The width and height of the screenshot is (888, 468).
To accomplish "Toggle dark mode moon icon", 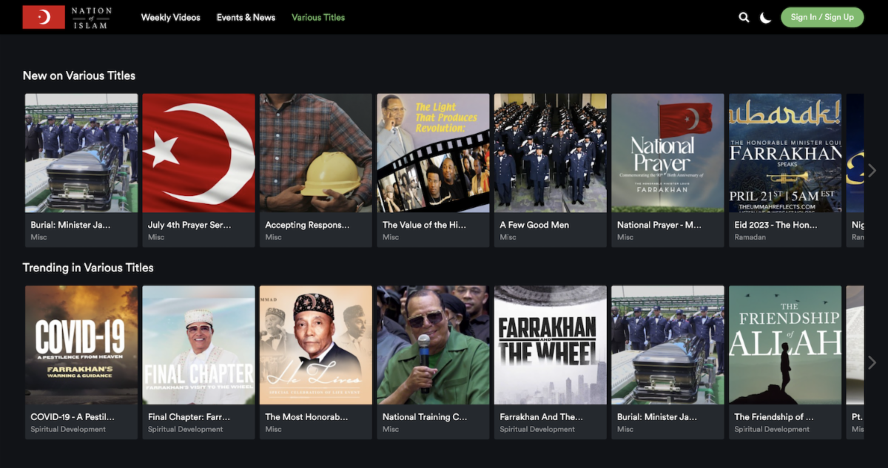I will pos(766,17).
